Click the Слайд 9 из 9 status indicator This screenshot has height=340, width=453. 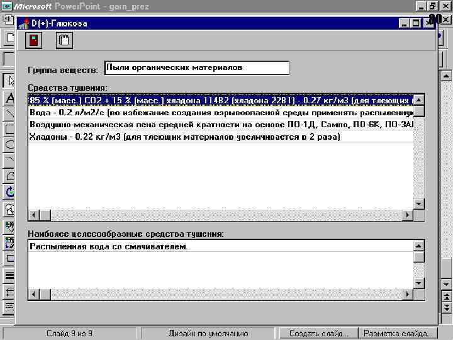pos(69,333)
